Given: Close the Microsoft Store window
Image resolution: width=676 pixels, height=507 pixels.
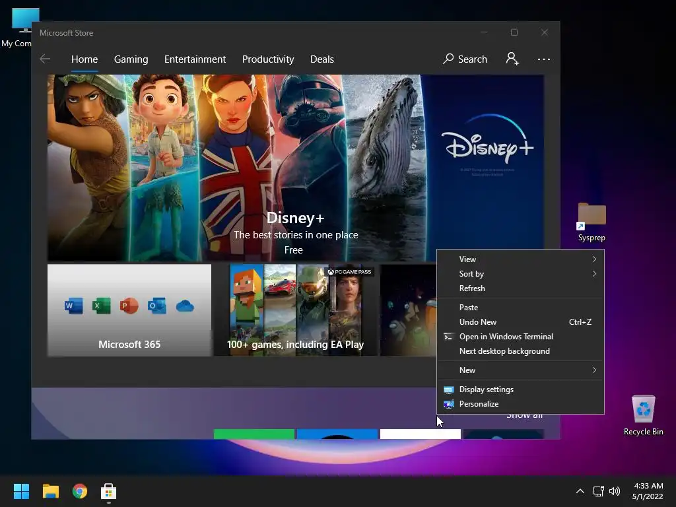Looking at the screenshot, I should [x=545, y=32].
